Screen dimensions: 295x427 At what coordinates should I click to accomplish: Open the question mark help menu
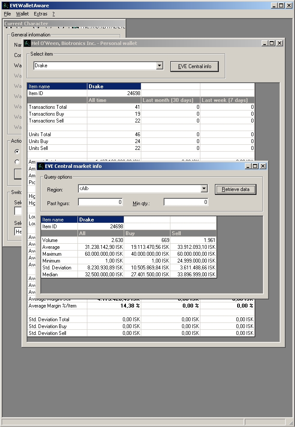click(54, 14)
